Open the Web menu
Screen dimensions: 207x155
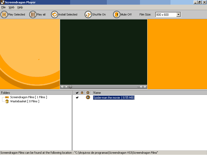(x=11, y=7)
